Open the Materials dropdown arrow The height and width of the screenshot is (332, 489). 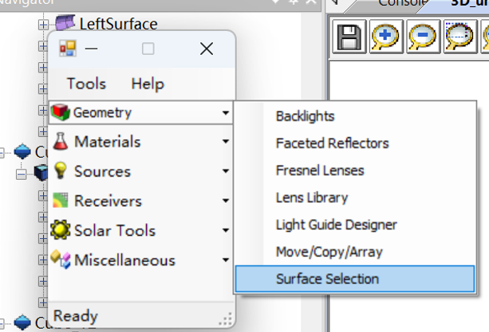tap(227, 143)
